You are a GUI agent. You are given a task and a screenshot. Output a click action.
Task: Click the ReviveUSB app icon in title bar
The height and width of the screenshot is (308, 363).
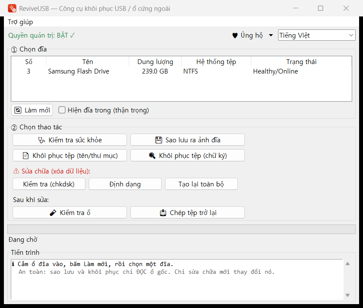point(12,8)
